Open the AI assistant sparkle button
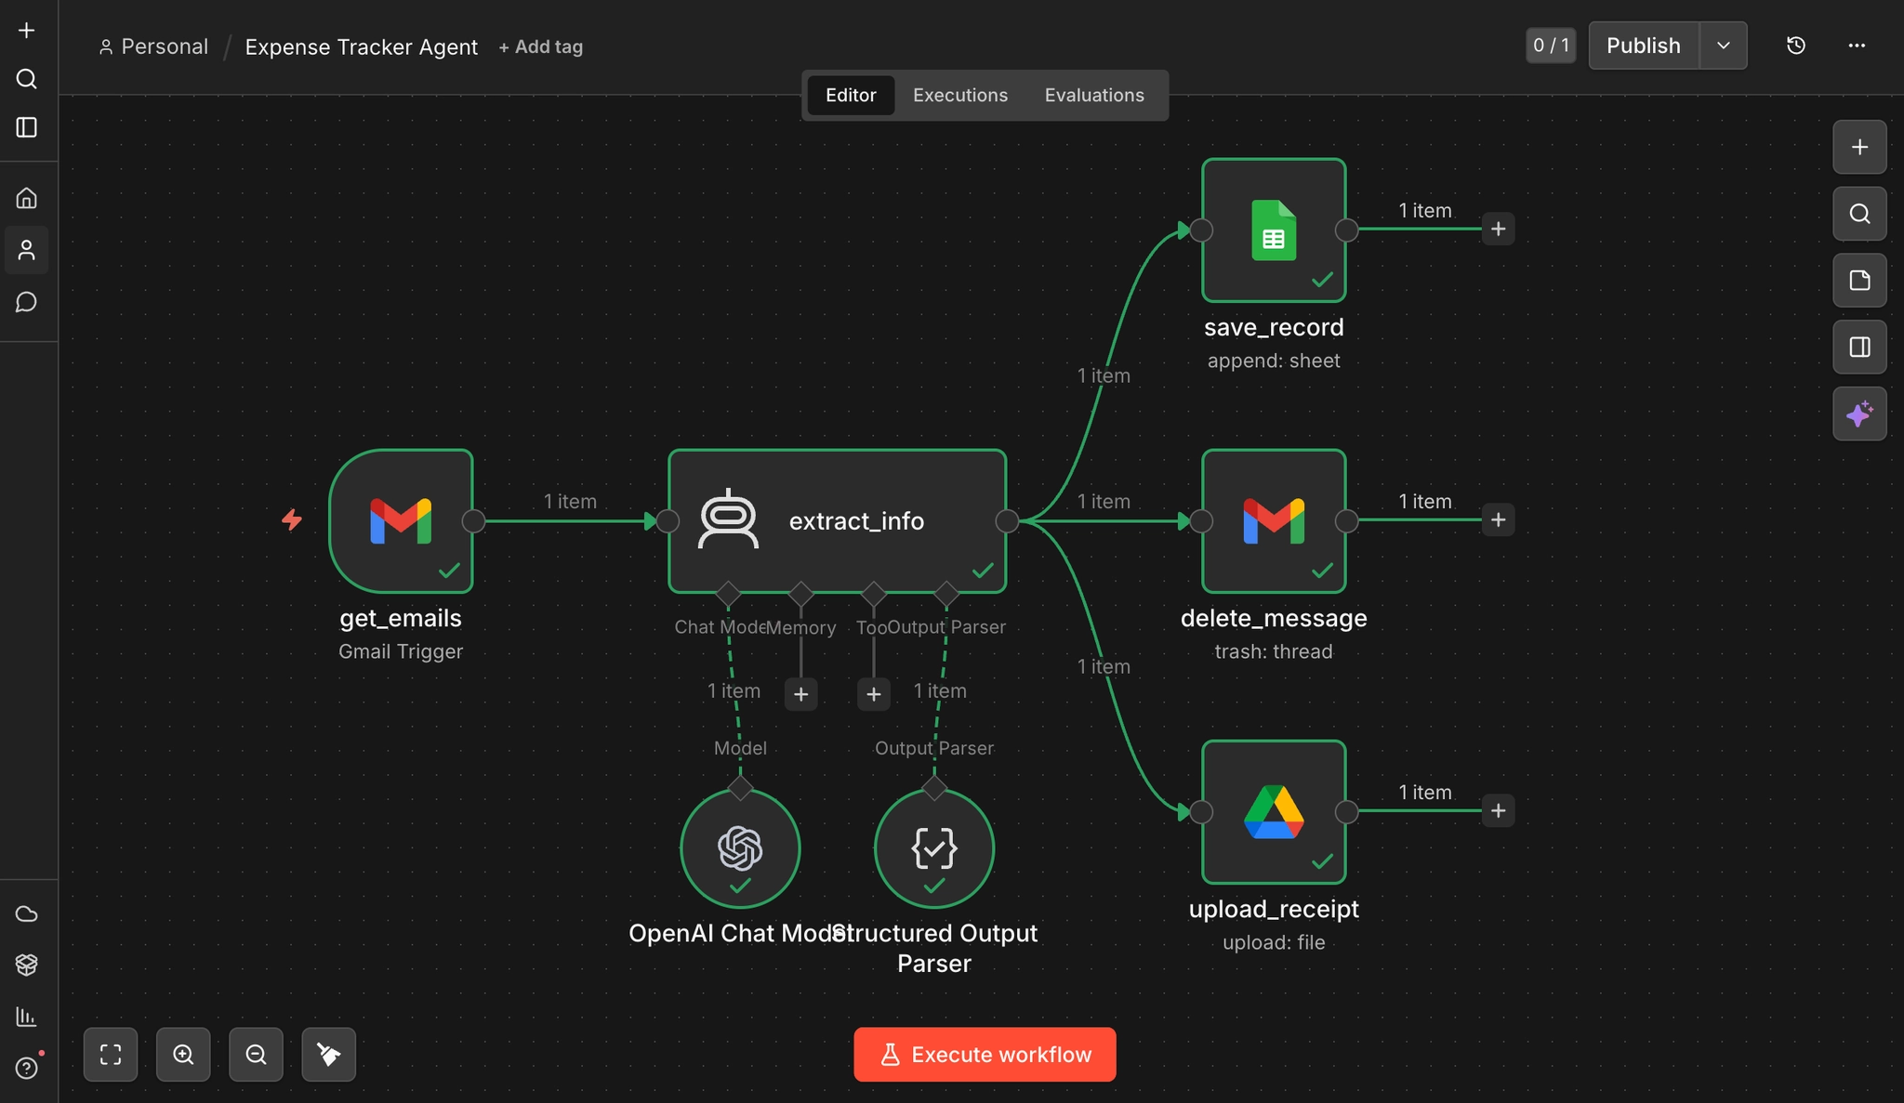This screenshot has height=1103, width=1904. point(1859,414)
